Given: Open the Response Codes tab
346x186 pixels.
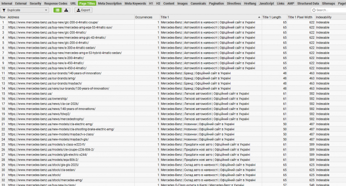Looking at the screenshot, I should (56, 4).
